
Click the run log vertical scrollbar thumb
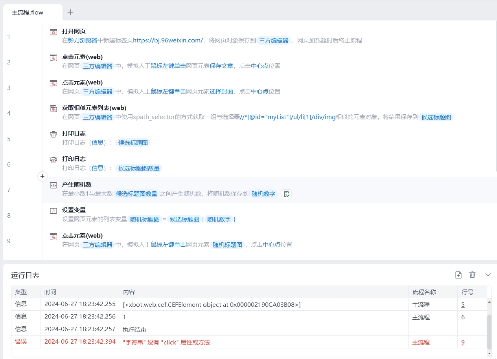tap(489, 332)
